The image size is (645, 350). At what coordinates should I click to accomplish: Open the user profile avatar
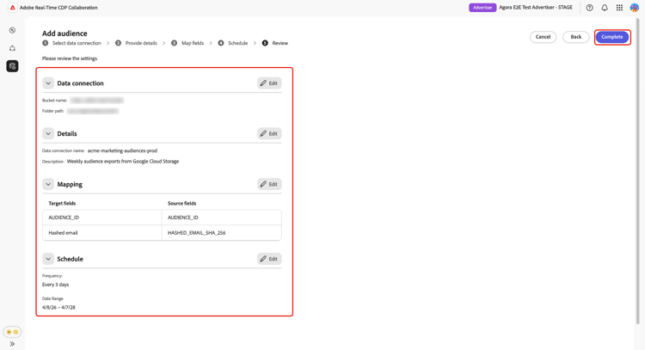635,8
